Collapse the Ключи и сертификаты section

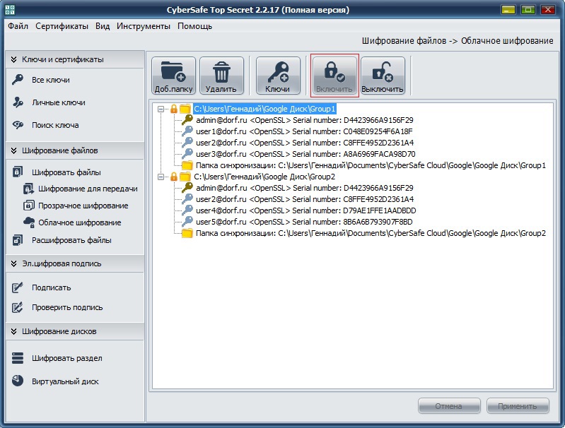[x=13, y=59]
